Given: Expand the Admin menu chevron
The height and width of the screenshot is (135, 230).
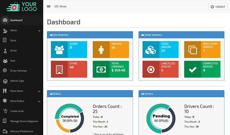Looking at the screenshot, I should coord(39,31).
